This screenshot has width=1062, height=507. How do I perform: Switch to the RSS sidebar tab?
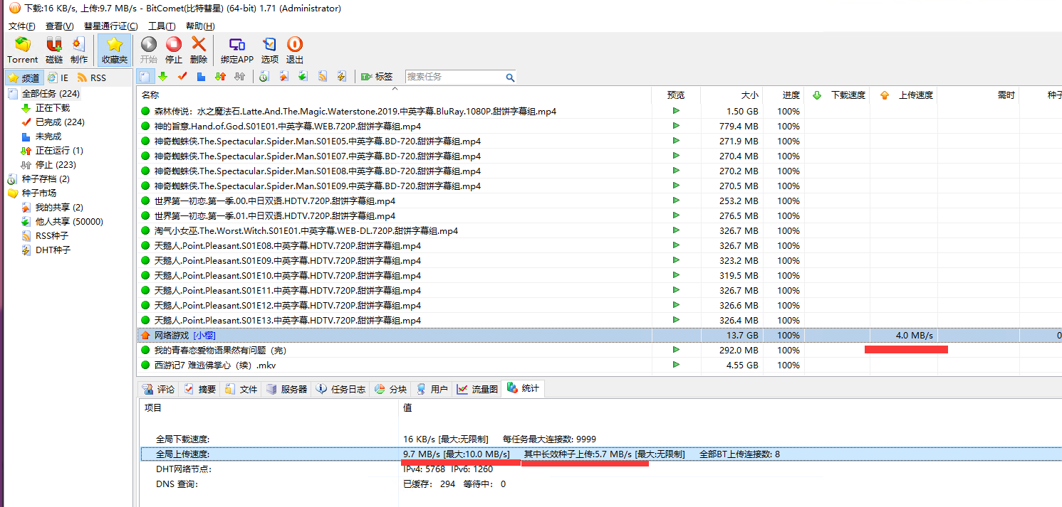[x=91, y=78]
